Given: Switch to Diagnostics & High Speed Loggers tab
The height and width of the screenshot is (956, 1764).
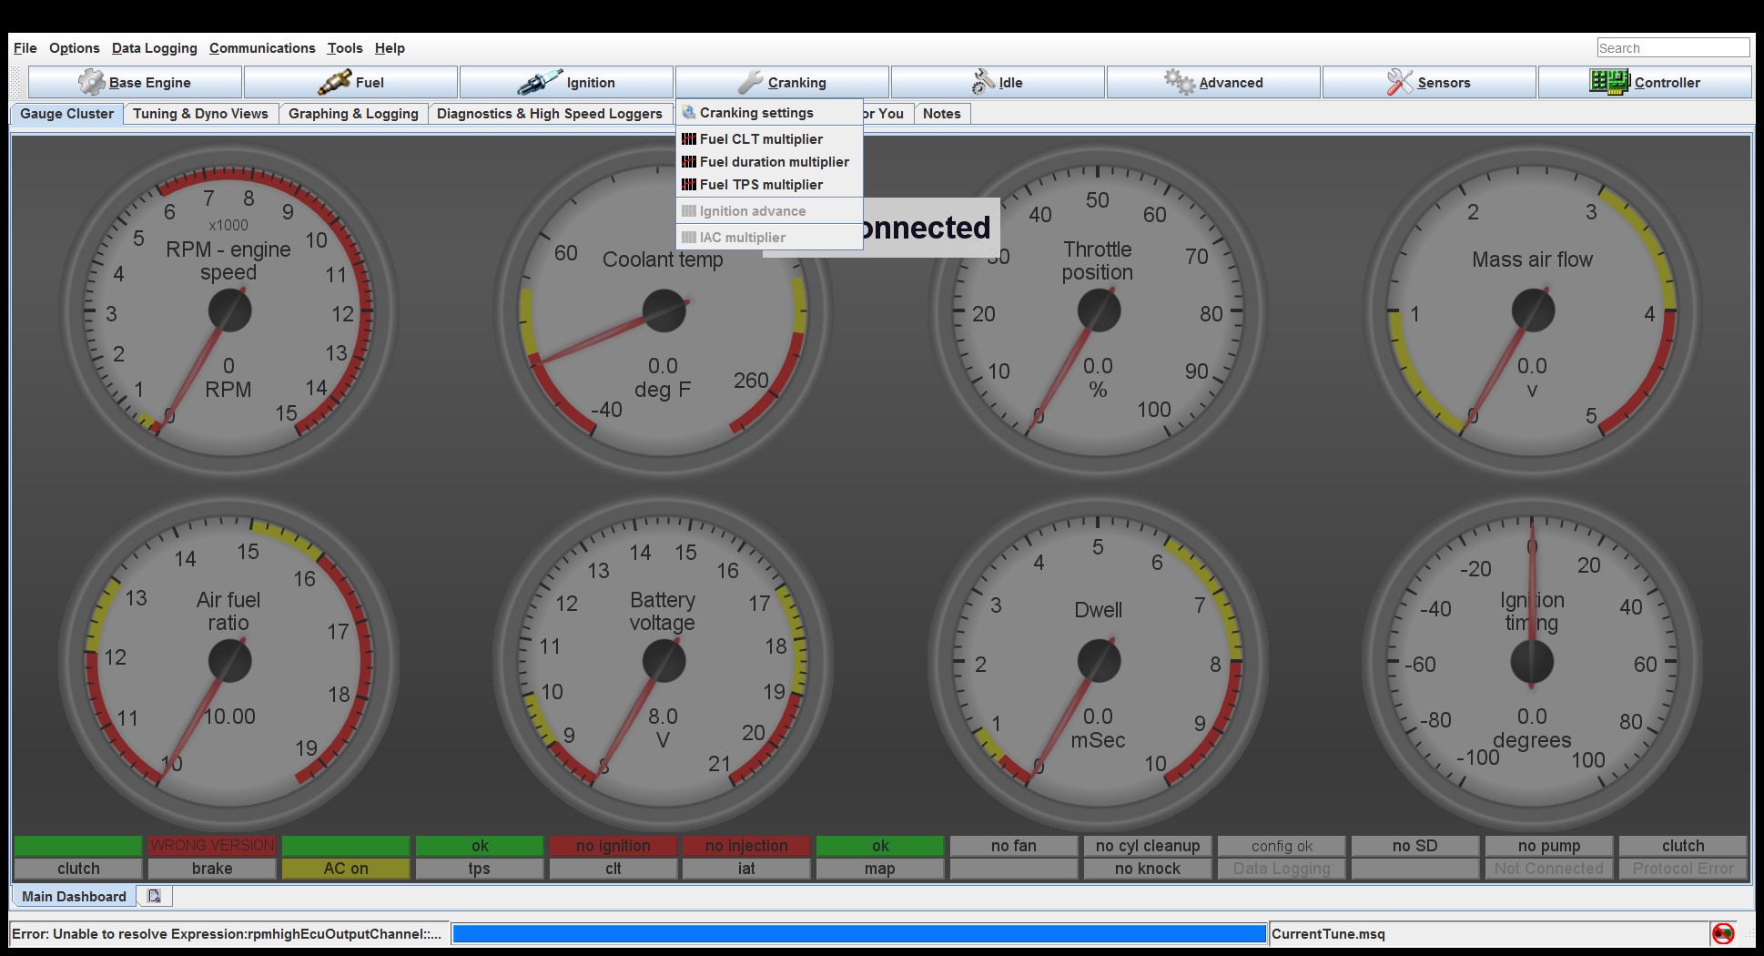Looking at the screenshot, I should tap(550, 114).
